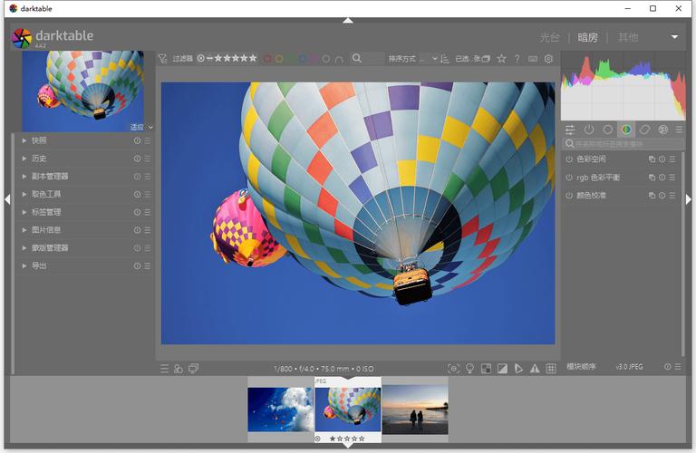The width and height of the screenshot is (696, 453).
Task: Switch to 暗房 (darkroom) view
Action: click(x=587, y=37)
